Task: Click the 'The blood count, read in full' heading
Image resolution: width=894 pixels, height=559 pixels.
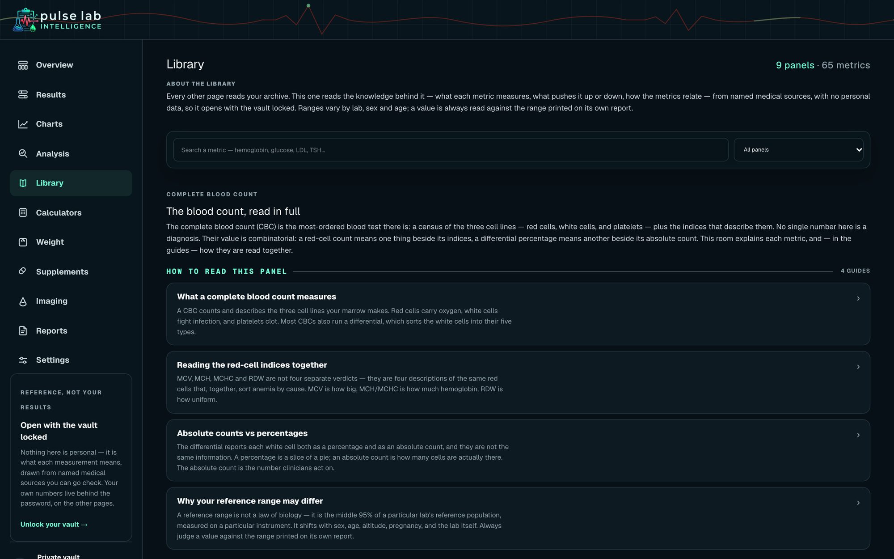Action: (x=233, y=212)
